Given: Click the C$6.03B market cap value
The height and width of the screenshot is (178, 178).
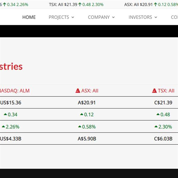Looking at the screenshot, I should [x=163, y=139].
